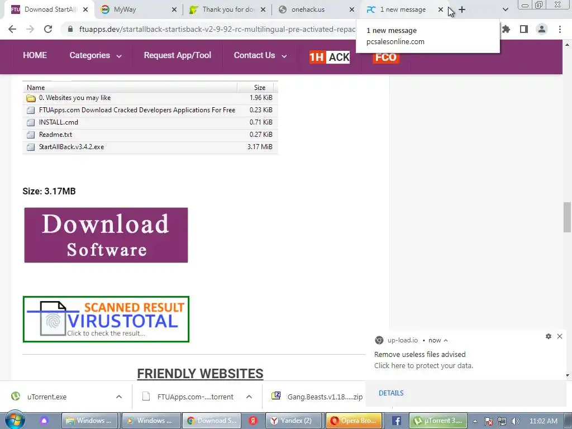
Task: Click the DETAILS notification button
Action: click(x=391, y=393)
